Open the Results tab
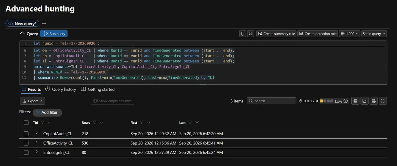Image resolution: width=397 pixels, height=166 pixels. click(31, 89)
